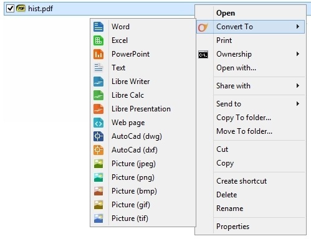Click the orange converter logo beside Convert To
This screenshot has height=239, width=311.
(203, 27)
